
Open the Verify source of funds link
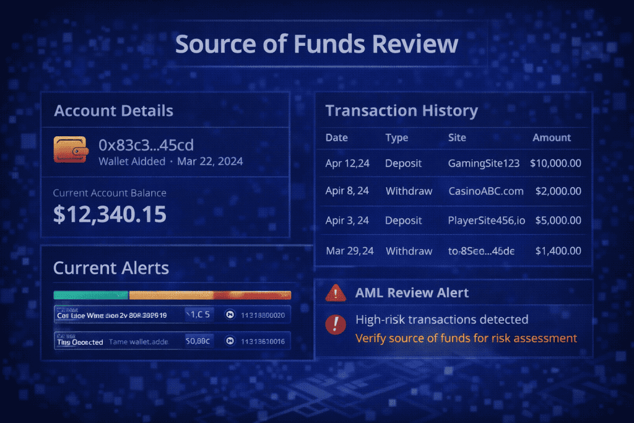pyautogui.click(x=466, y=338)
